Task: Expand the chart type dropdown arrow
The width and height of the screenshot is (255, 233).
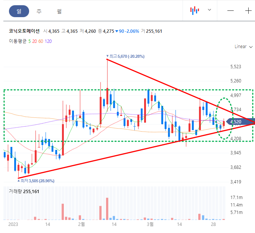Action: tap(209, 10)
